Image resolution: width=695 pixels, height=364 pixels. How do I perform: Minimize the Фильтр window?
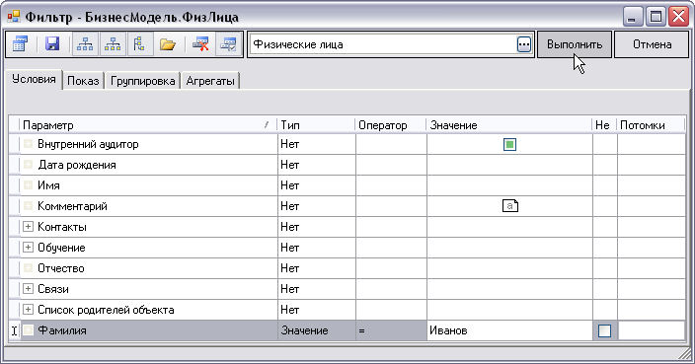633,17
